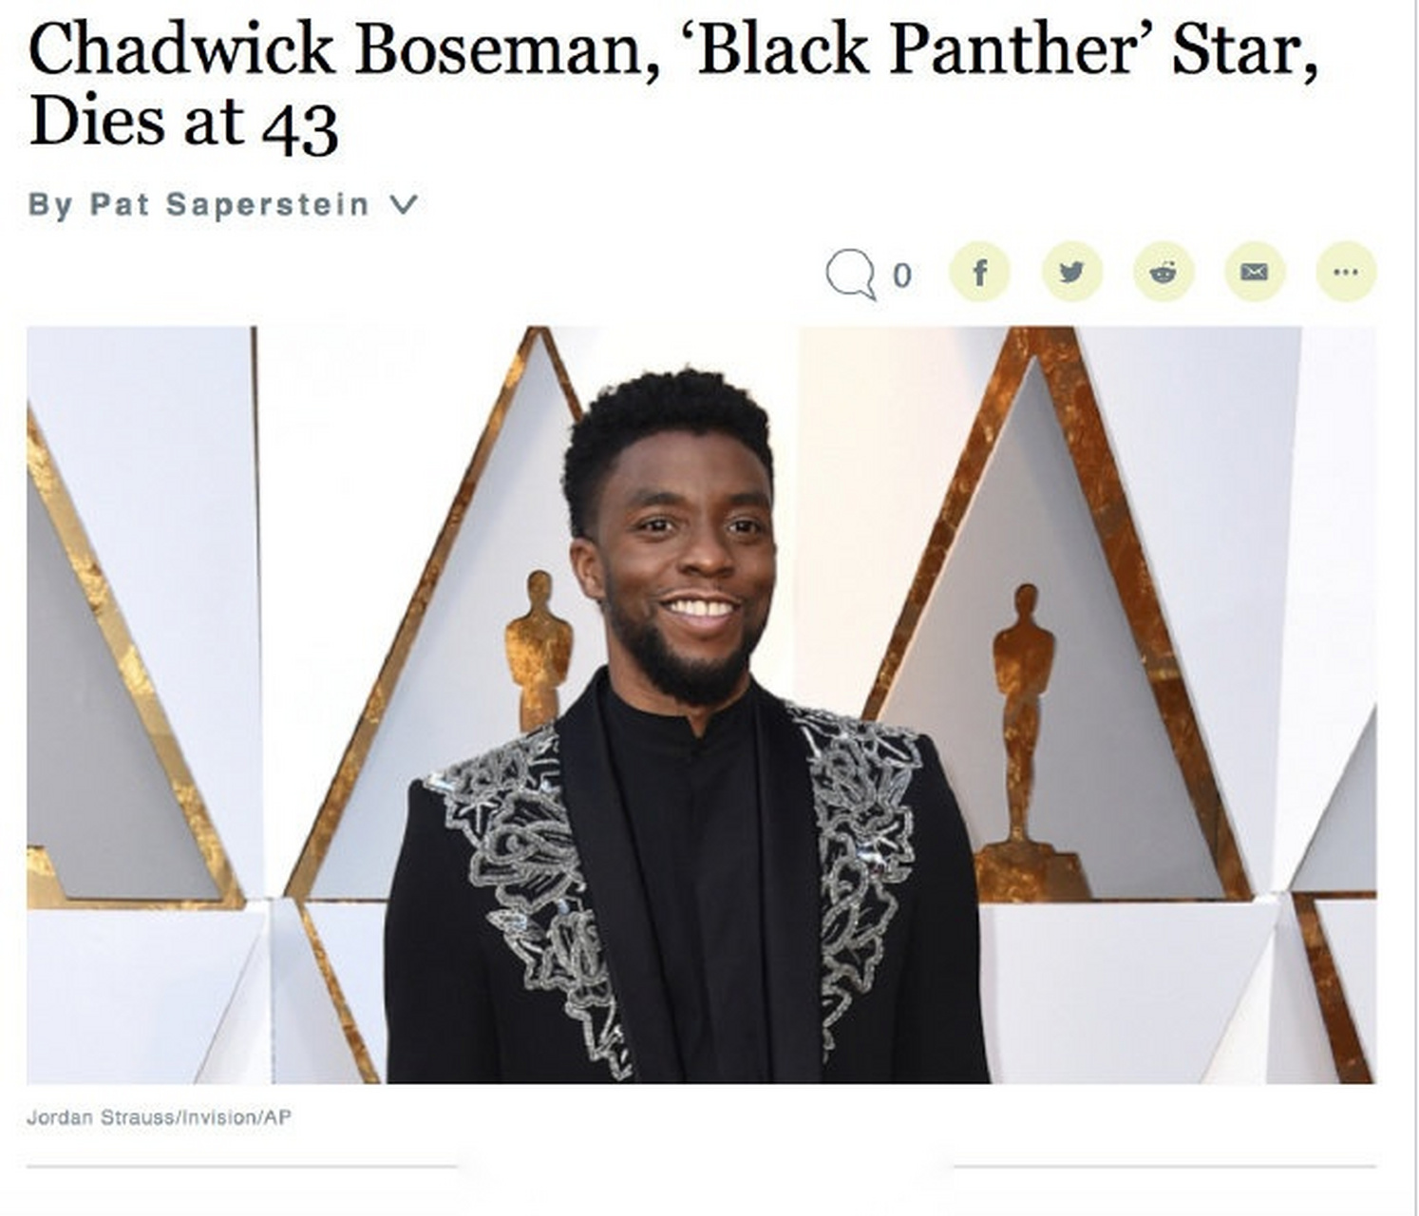Click the right divider line below the photo
The width and height of the screenshot is (1419, 1216).
coord(1164,1166)
